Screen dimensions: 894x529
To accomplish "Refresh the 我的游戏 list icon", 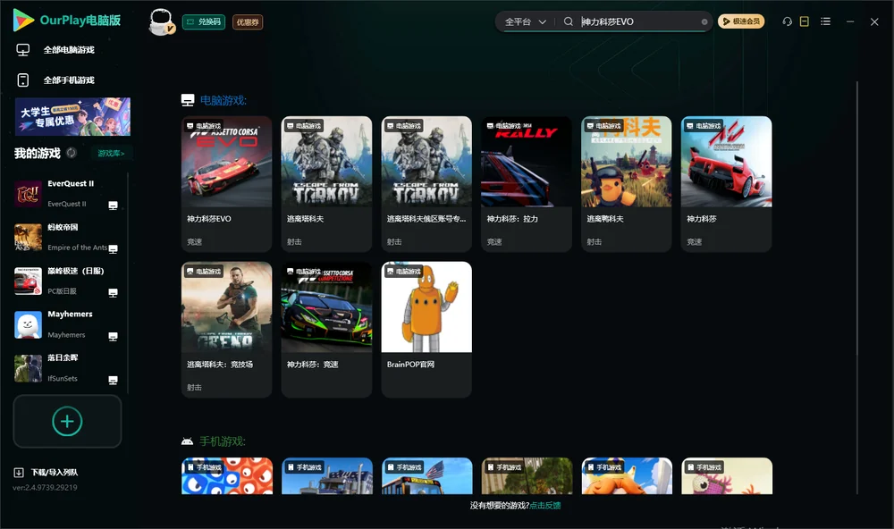I will point(72,153).
